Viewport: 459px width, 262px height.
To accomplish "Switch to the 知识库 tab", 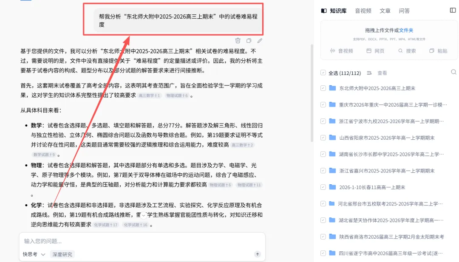I will (x=334, y=11).
